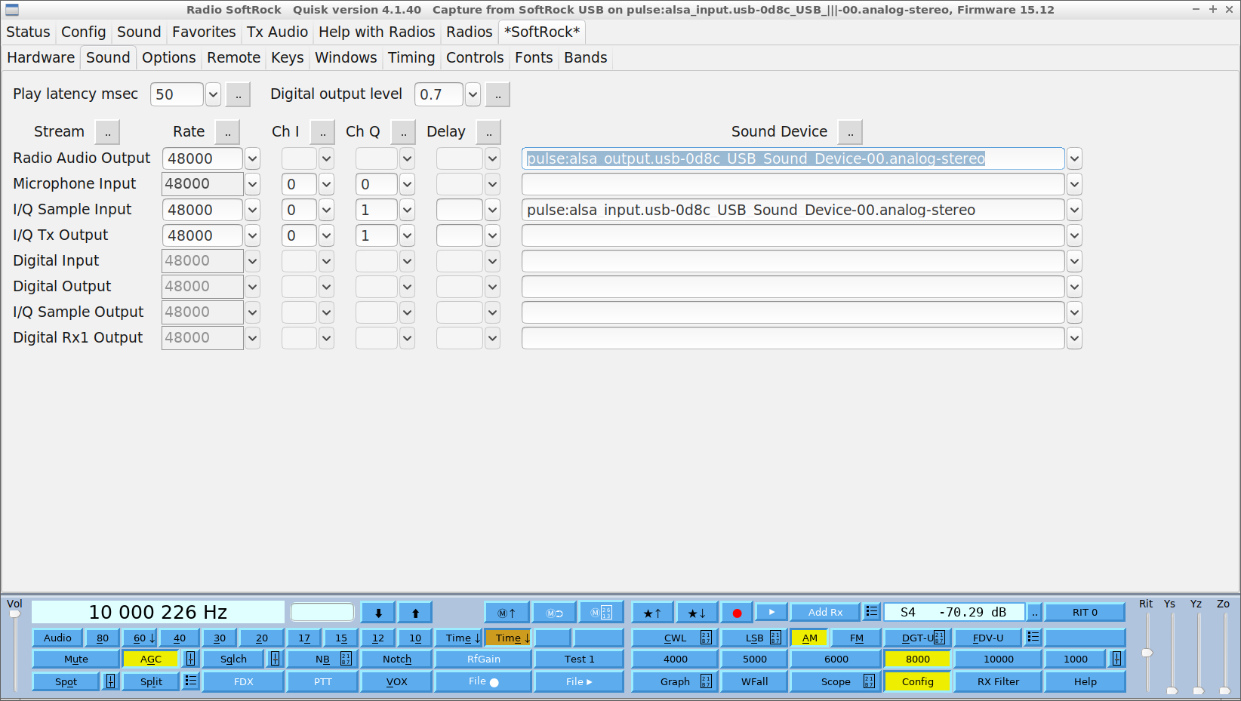Click the WFall display button
This screenshot has height=701, width=1241.
754,681
